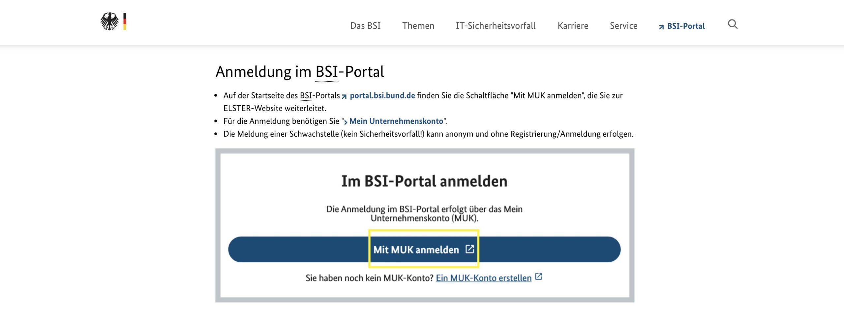844x315 pixels.
Task: Open the search magnifier icon
Action: [733, 24]
